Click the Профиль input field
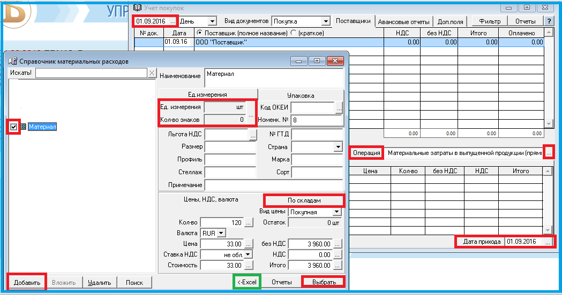The image size is (562, 295). [x=230, y=159]
